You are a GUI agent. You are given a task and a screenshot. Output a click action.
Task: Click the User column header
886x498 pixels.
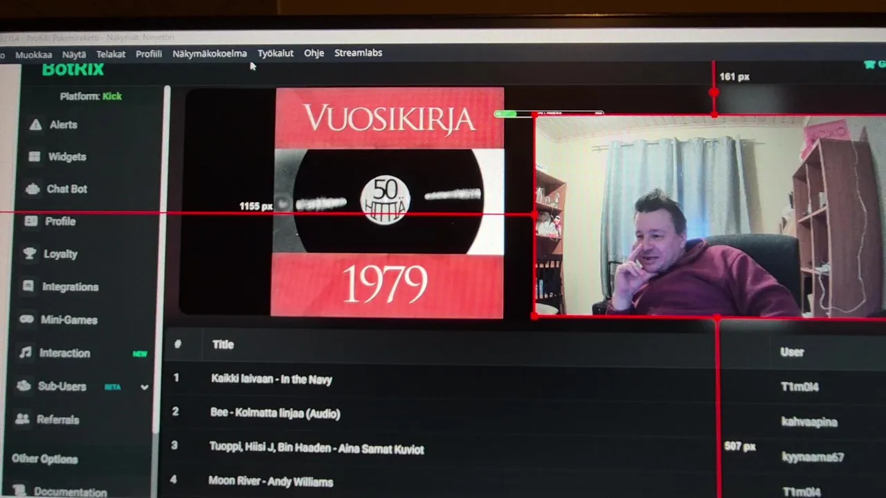792,352
